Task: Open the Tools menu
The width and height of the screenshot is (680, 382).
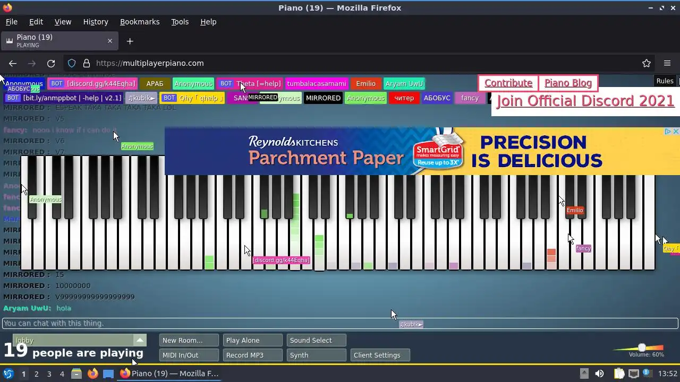Action: tap(180, 22)
